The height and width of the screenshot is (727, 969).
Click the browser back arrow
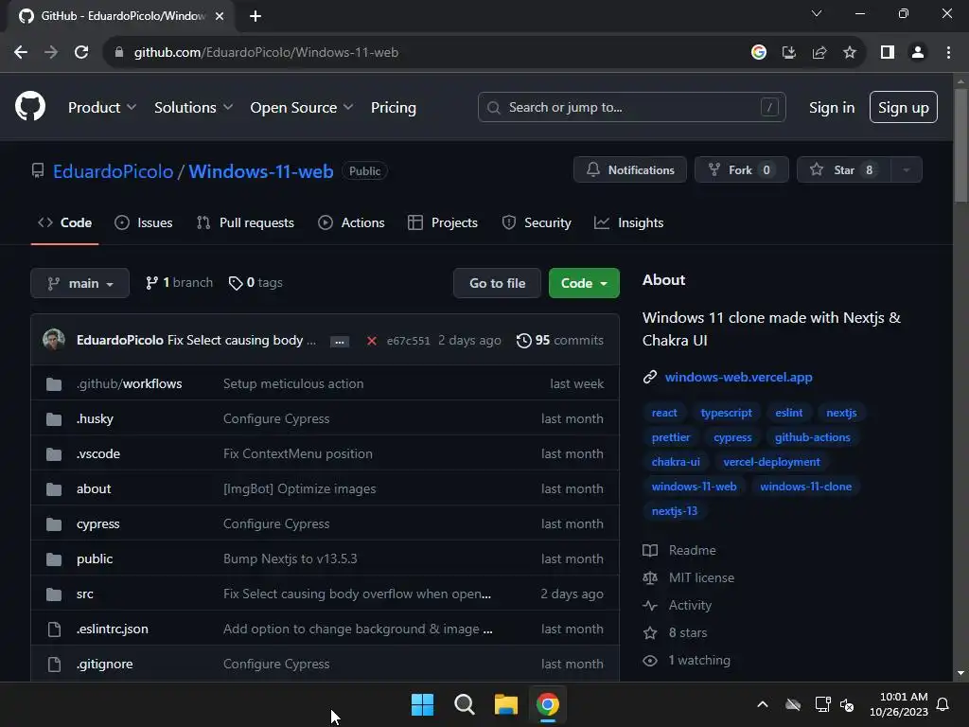click(x=21, y=53)
